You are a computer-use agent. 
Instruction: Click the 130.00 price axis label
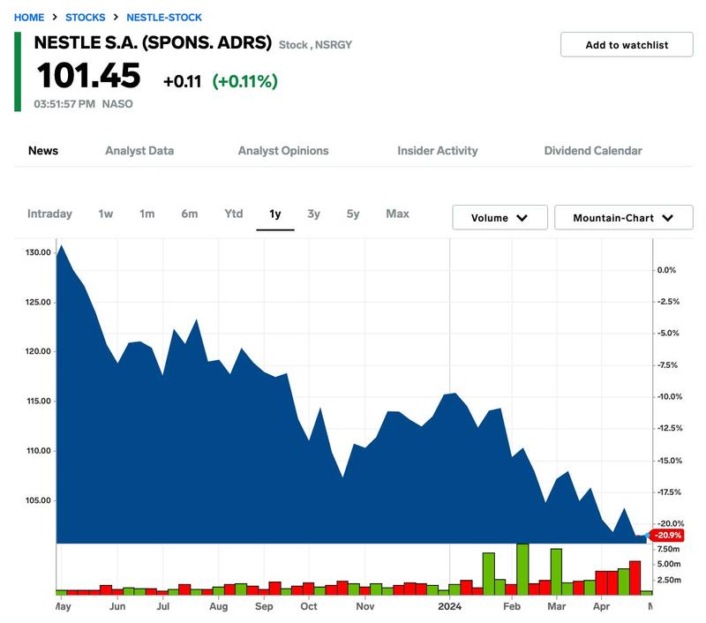[x=38, y=252]
